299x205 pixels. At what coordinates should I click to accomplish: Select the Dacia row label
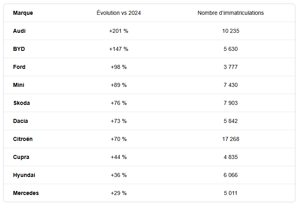pyautogui.click(x=20, y=121)
